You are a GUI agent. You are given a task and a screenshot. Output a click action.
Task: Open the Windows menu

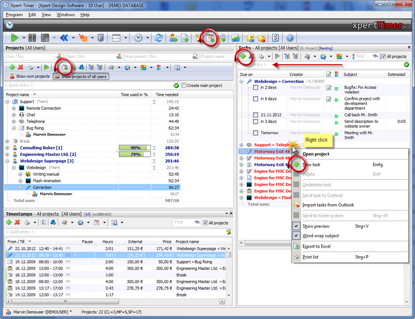[x=65, y=15]
